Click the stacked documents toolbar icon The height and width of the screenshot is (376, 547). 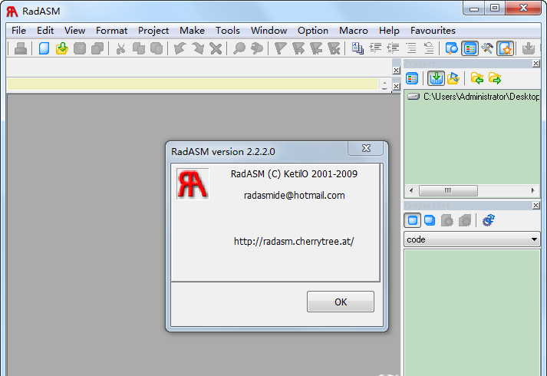358,48
